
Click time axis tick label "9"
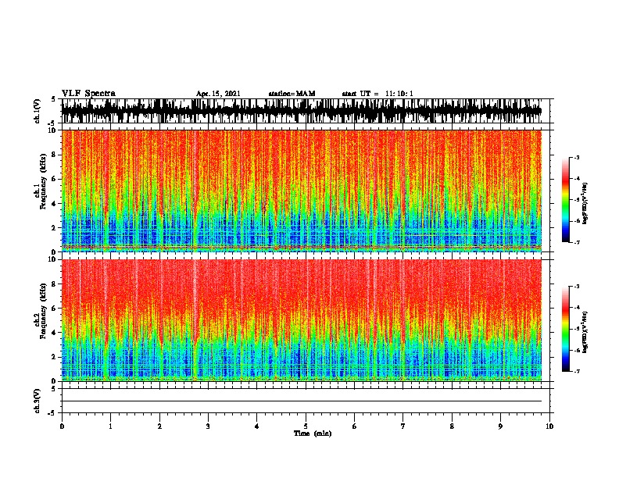(500, 426)
